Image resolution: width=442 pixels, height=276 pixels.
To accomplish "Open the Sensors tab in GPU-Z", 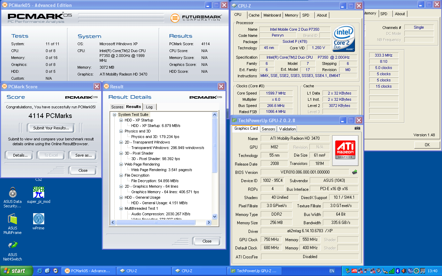I will [x=268, y=129].
